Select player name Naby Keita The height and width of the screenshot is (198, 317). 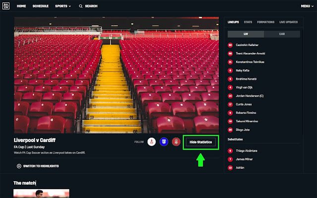[242, 70]
